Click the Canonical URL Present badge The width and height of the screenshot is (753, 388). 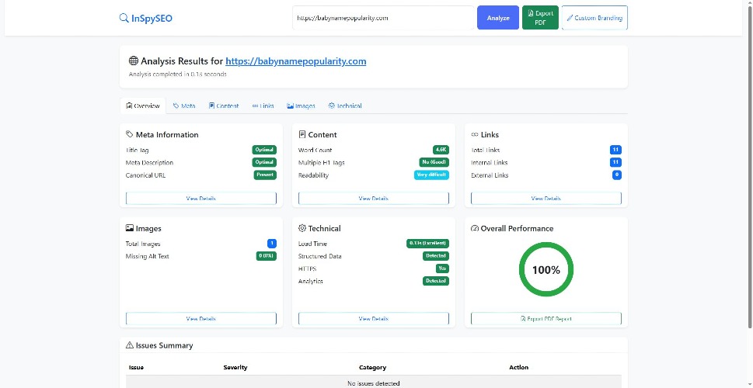pyautogui.click(x=265, y=175)
